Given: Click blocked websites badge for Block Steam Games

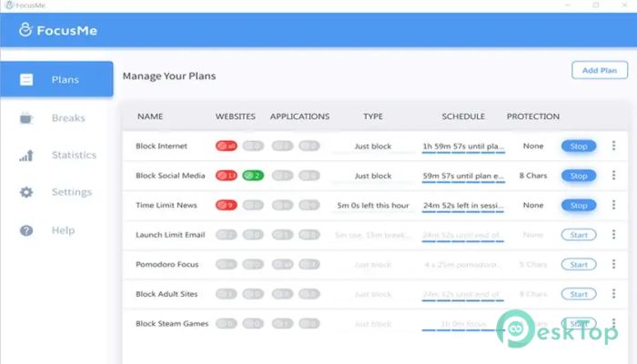Looking at the screenshot, I should pos(227,324).
